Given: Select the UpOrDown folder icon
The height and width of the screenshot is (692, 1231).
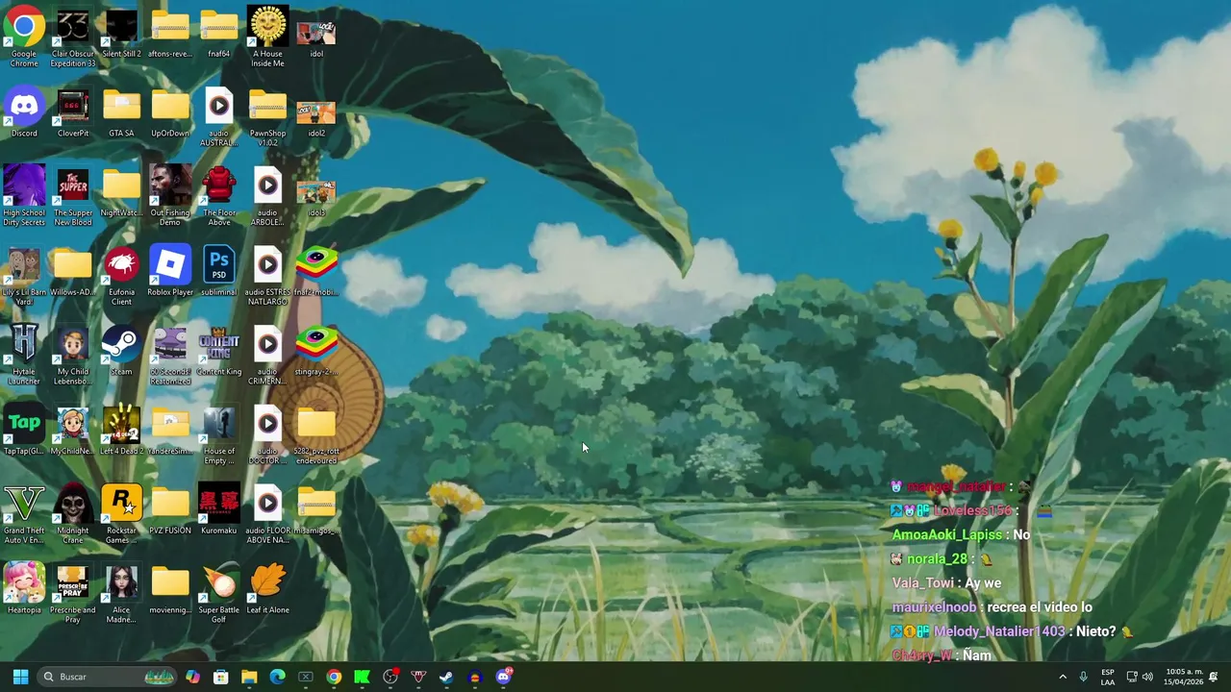Looking at the screenshot, I should 170,112.
